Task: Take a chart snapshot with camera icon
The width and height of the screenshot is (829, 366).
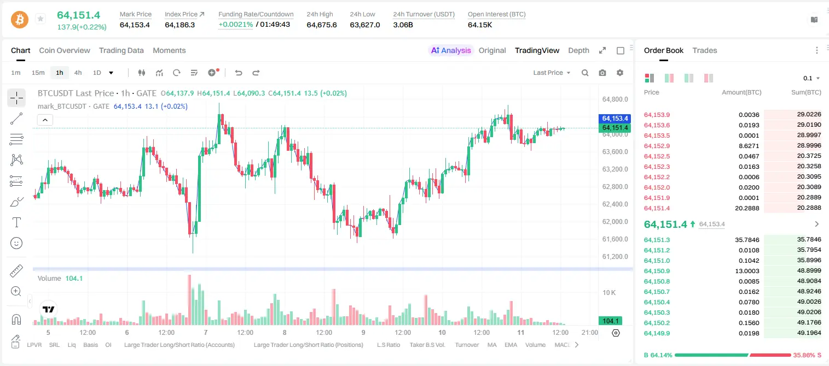Action: click(x=602, y=73)
